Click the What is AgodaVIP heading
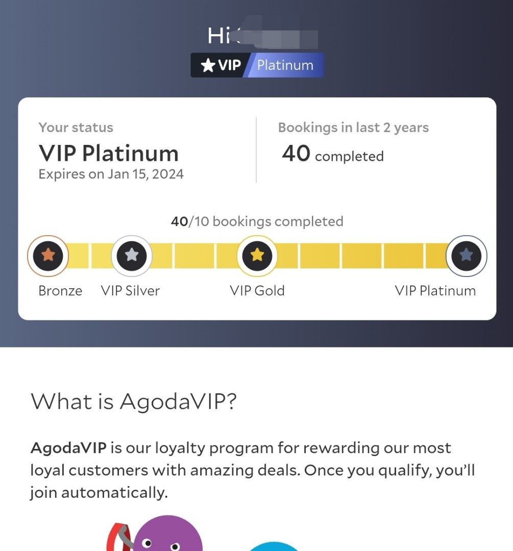The image size is (513, 551). pyautogui.click(x=133, y=403)
